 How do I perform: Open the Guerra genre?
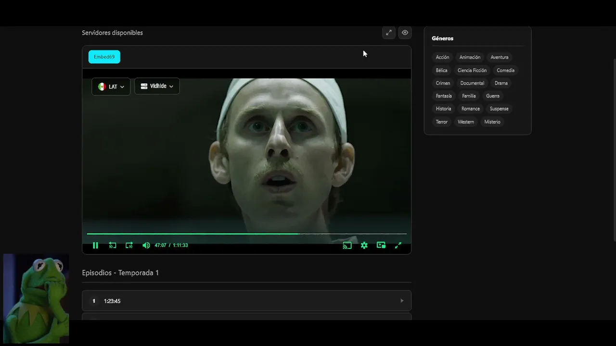(x=493, y=96)
